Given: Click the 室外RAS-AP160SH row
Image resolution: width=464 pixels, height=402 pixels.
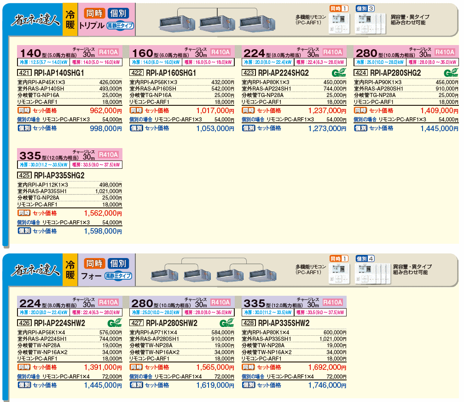Looking at the screenshot, I should 182,89.
